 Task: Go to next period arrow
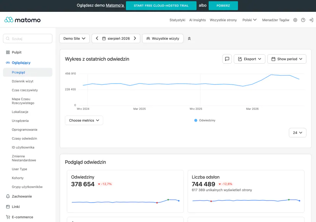pos(135,38)
